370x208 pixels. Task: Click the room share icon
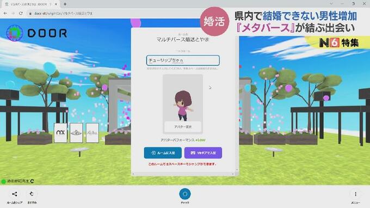[14, 194]
